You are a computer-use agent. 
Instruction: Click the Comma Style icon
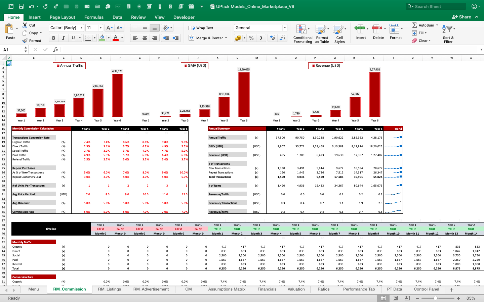[261, 38]
